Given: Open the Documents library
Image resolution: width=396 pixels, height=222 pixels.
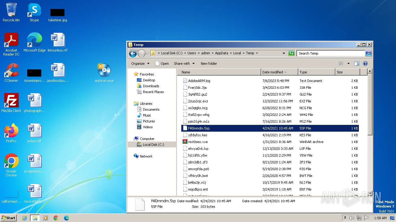Looking at the screenshot, I should point(151,109).
